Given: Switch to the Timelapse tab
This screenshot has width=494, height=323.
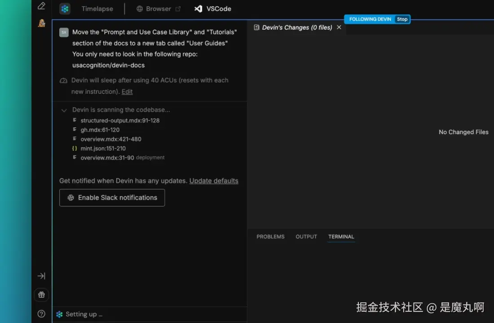Looking at the screenshot, I should point(97,9).
